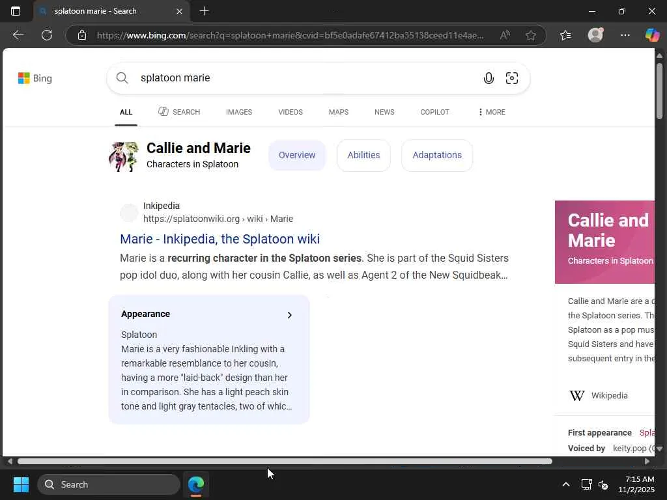667x500 pixels.
Task: Click the scroll left arrow
Action: pyautogui.click(x=10, y=462)
